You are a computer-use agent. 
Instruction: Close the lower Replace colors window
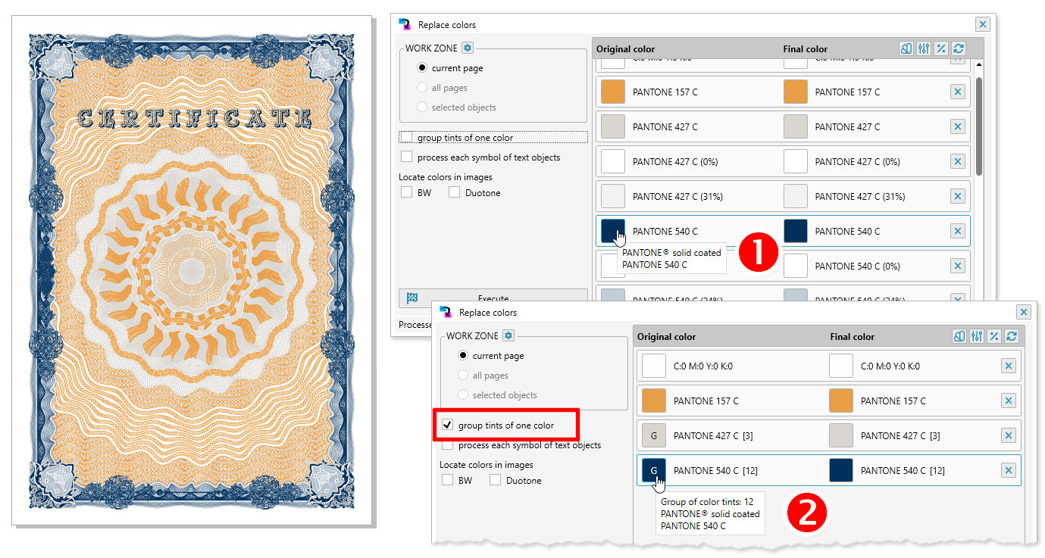pos(1024,312)
